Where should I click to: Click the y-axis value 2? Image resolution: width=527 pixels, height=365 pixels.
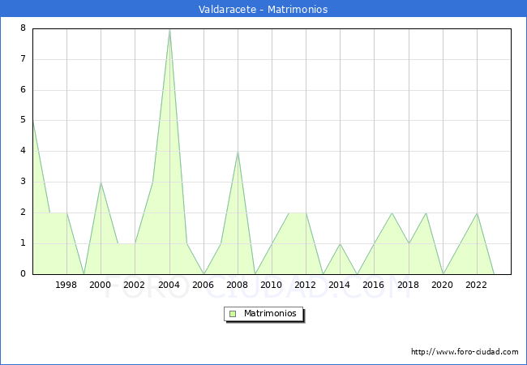point(23,212)
